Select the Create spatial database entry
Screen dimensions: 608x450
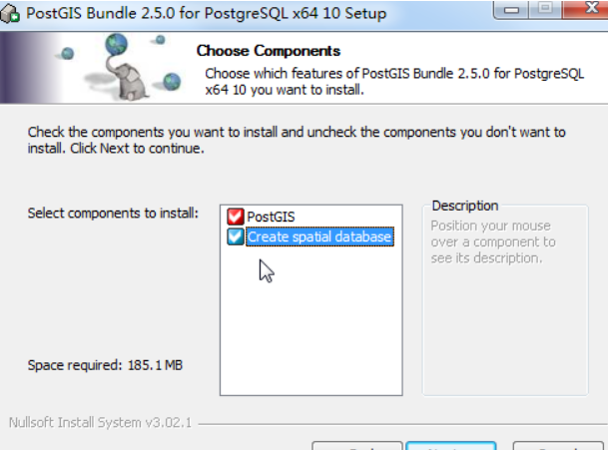click(x=319, y=236)
